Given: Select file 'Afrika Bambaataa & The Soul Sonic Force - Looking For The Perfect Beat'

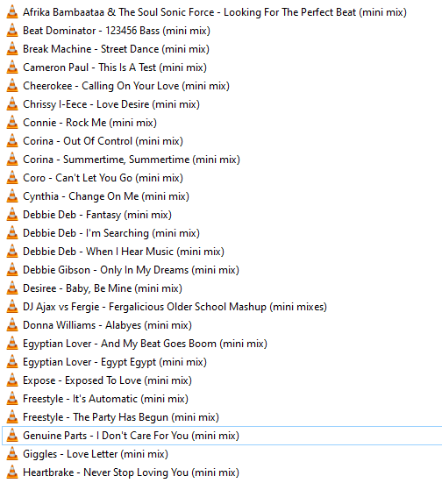Looking at the screenshot, I should [x=215, y=12].
